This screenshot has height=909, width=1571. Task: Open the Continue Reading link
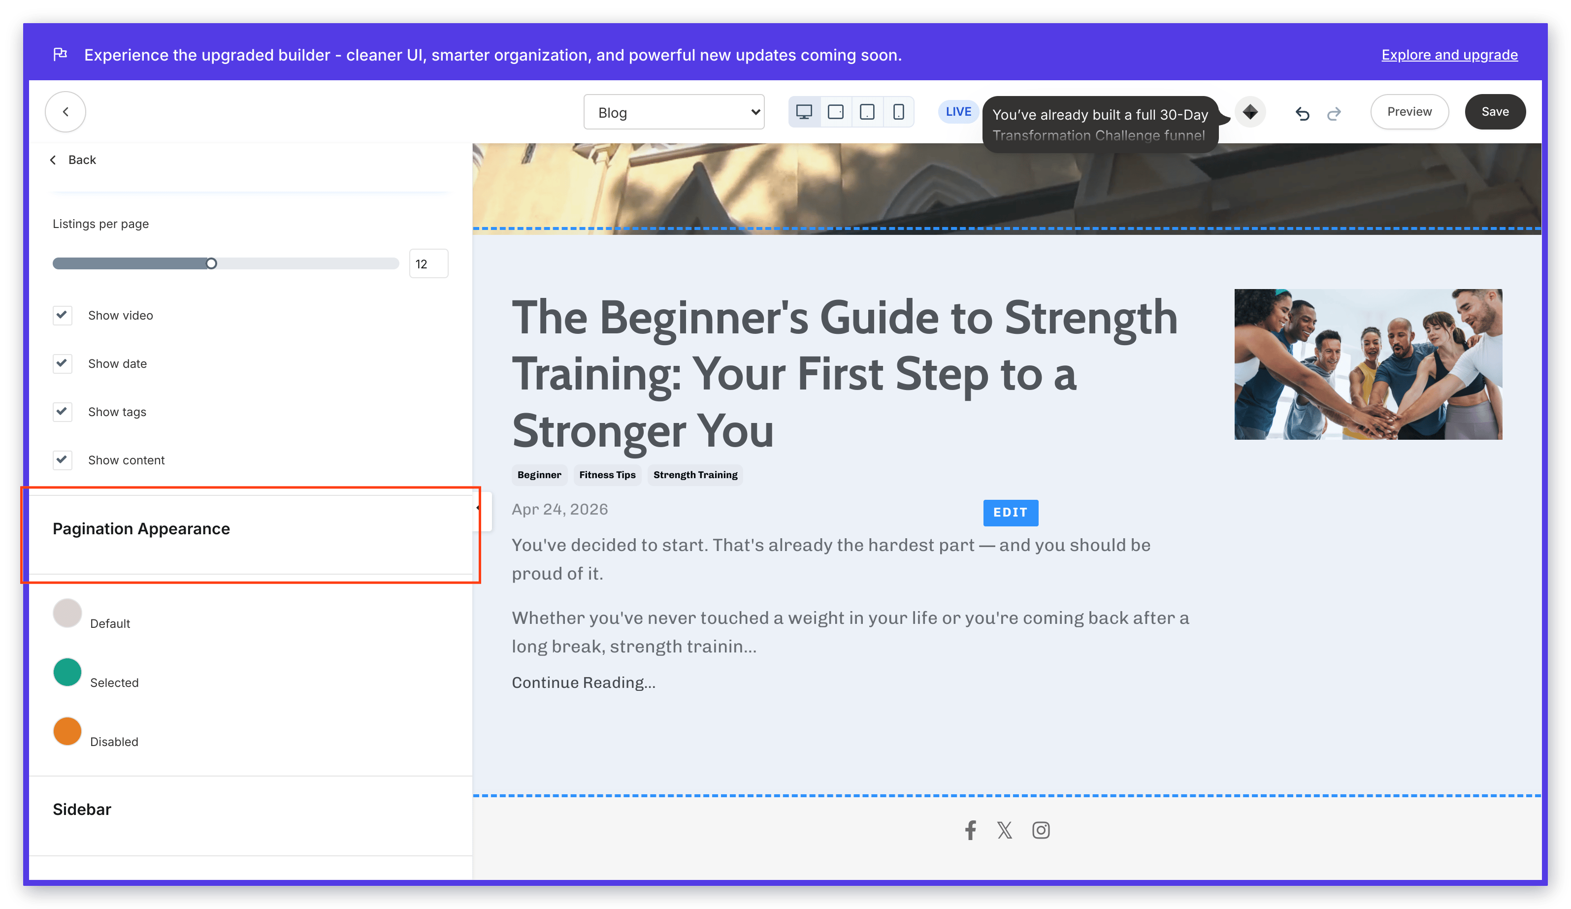coord(584,682)
